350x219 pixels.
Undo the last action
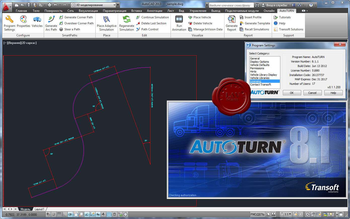[55, 5]
